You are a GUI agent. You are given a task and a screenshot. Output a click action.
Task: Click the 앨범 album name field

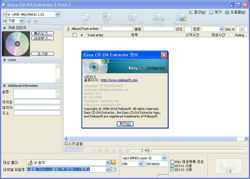[158, 29]
